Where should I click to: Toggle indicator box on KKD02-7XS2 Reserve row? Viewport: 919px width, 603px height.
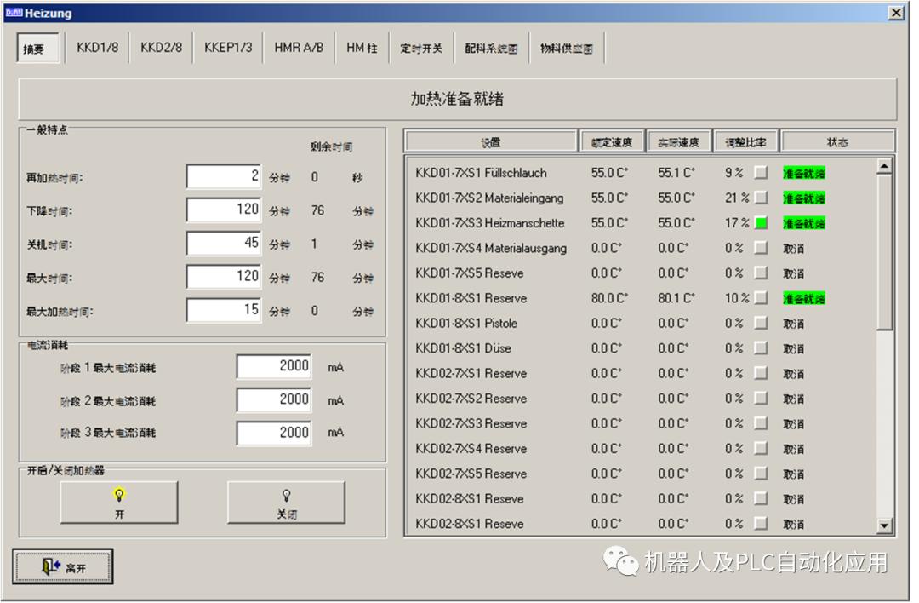click(760, 398)
